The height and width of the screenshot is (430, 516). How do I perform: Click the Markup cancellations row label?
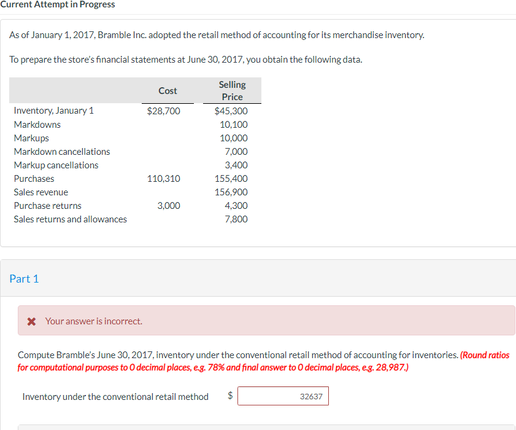click(x=56, y=165)
